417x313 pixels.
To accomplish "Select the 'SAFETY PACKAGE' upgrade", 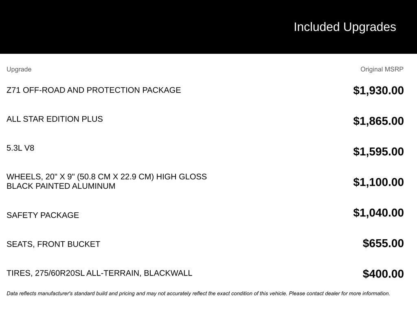I will pyautogui.click(x=43, y=215).
